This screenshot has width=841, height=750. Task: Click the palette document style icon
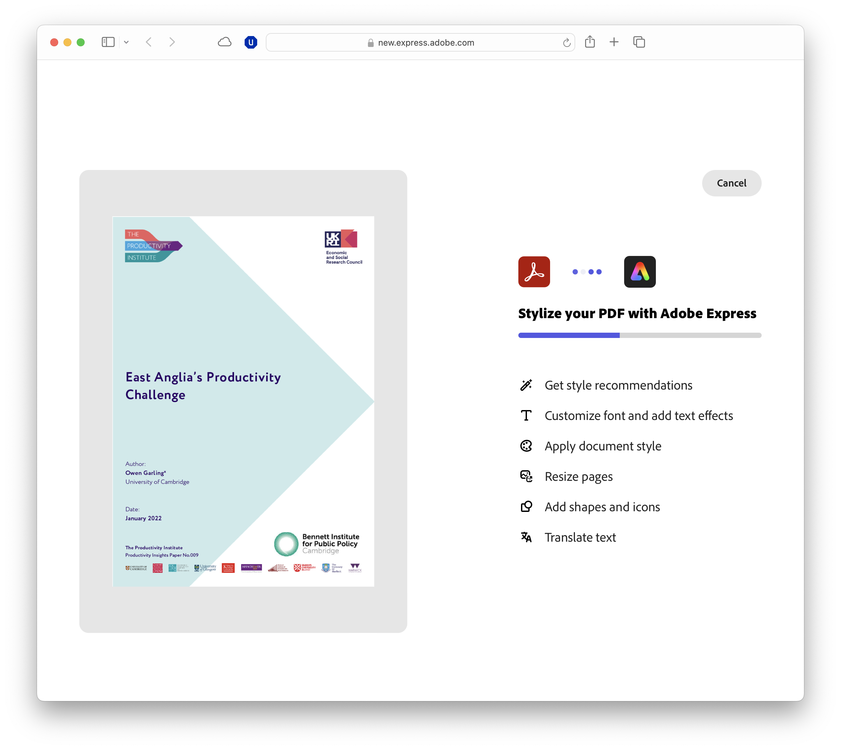[526, 446]
